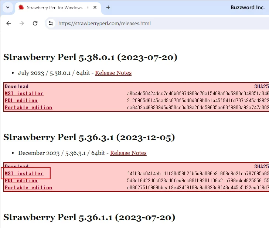
Task: Click the December 2023 / 5.36.3.1 text
Action: point(52,153)
